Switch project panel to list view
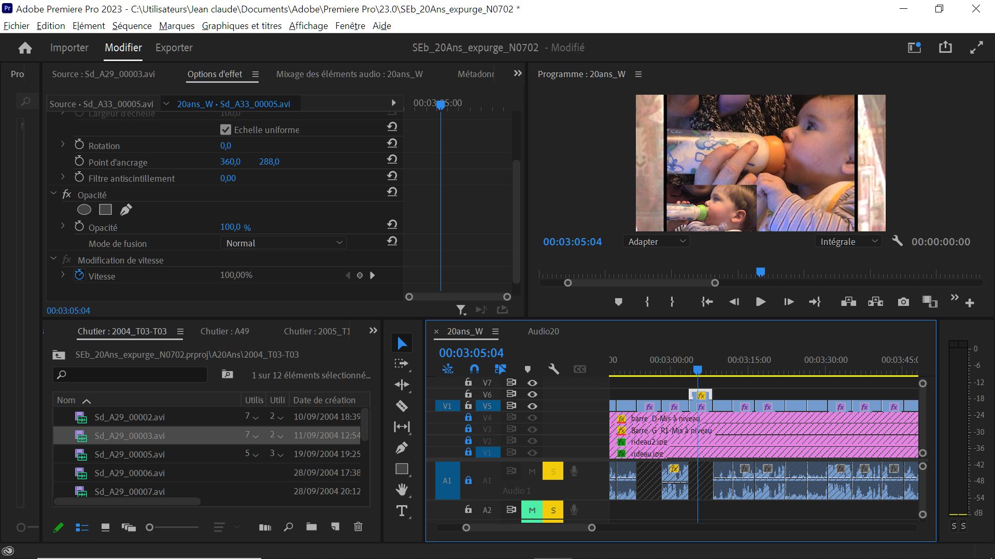 (x=82, y=527)
